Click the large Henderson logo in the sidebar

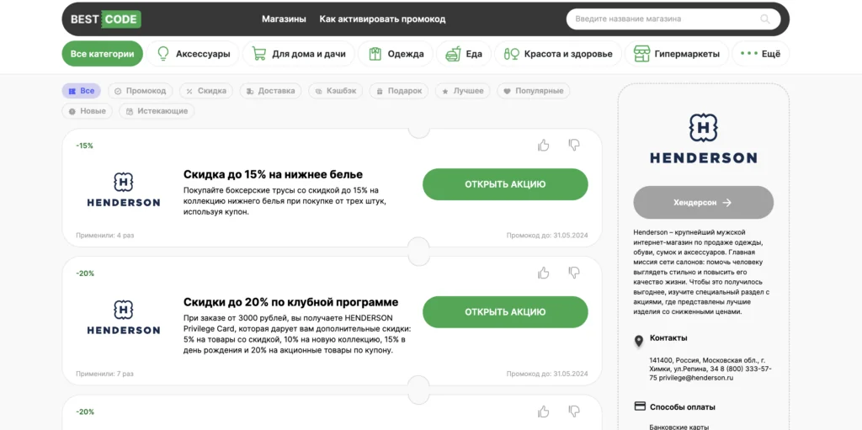(703, 138)
